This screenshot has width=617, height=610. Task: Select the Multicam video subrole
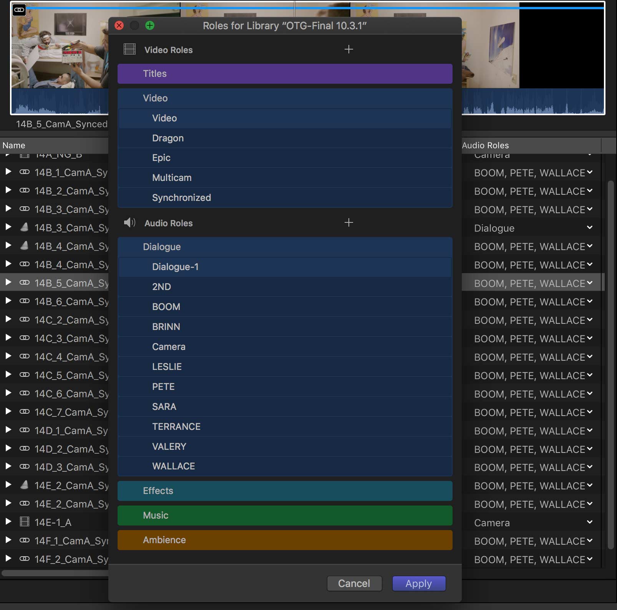[x=285, y=178]
